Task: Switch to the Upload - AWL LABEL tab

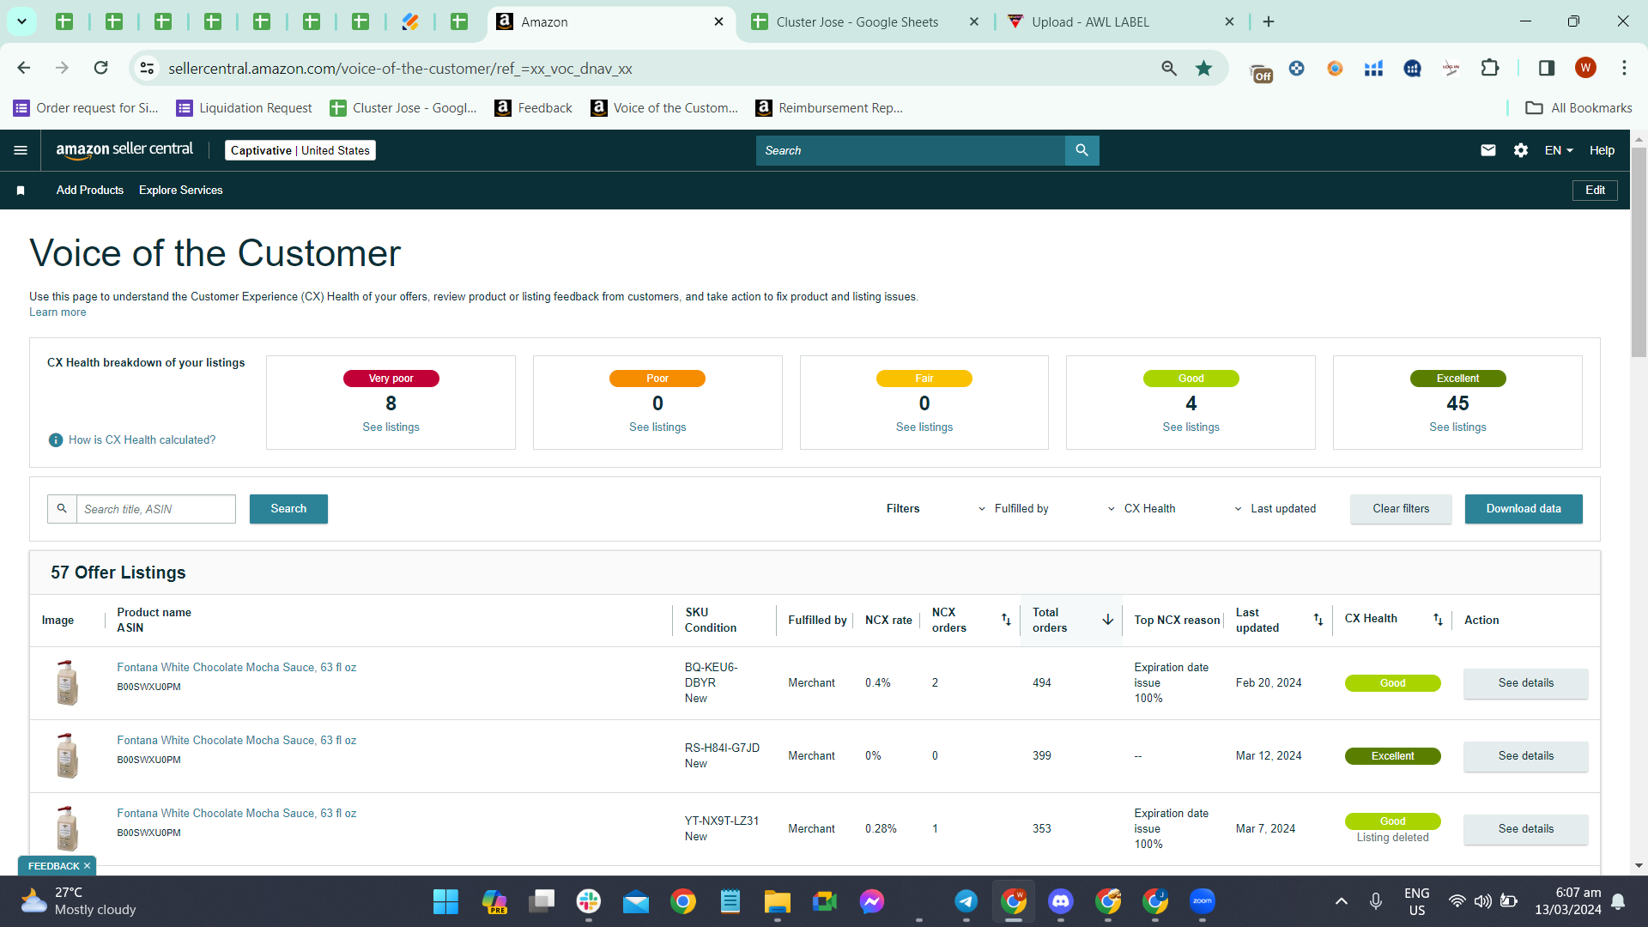Action: pos(1119,22)
